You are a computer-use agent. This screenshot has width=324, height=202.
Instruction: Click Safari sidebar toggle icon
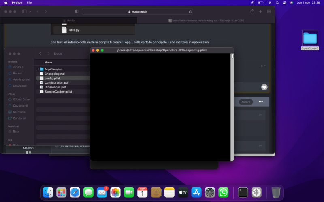click(24, 11)
